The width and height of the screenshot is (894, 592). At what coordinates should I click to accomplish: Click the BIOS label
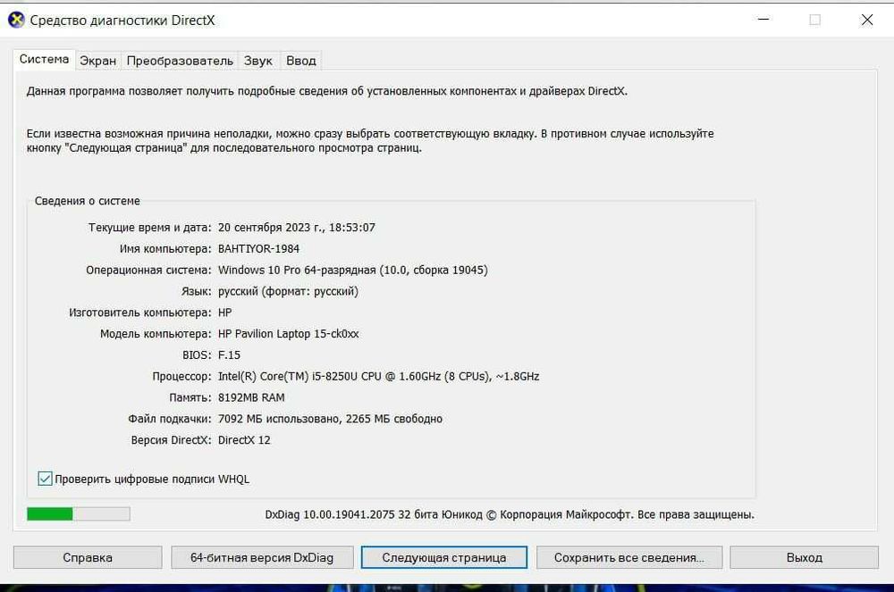click(x=197, y=355)
